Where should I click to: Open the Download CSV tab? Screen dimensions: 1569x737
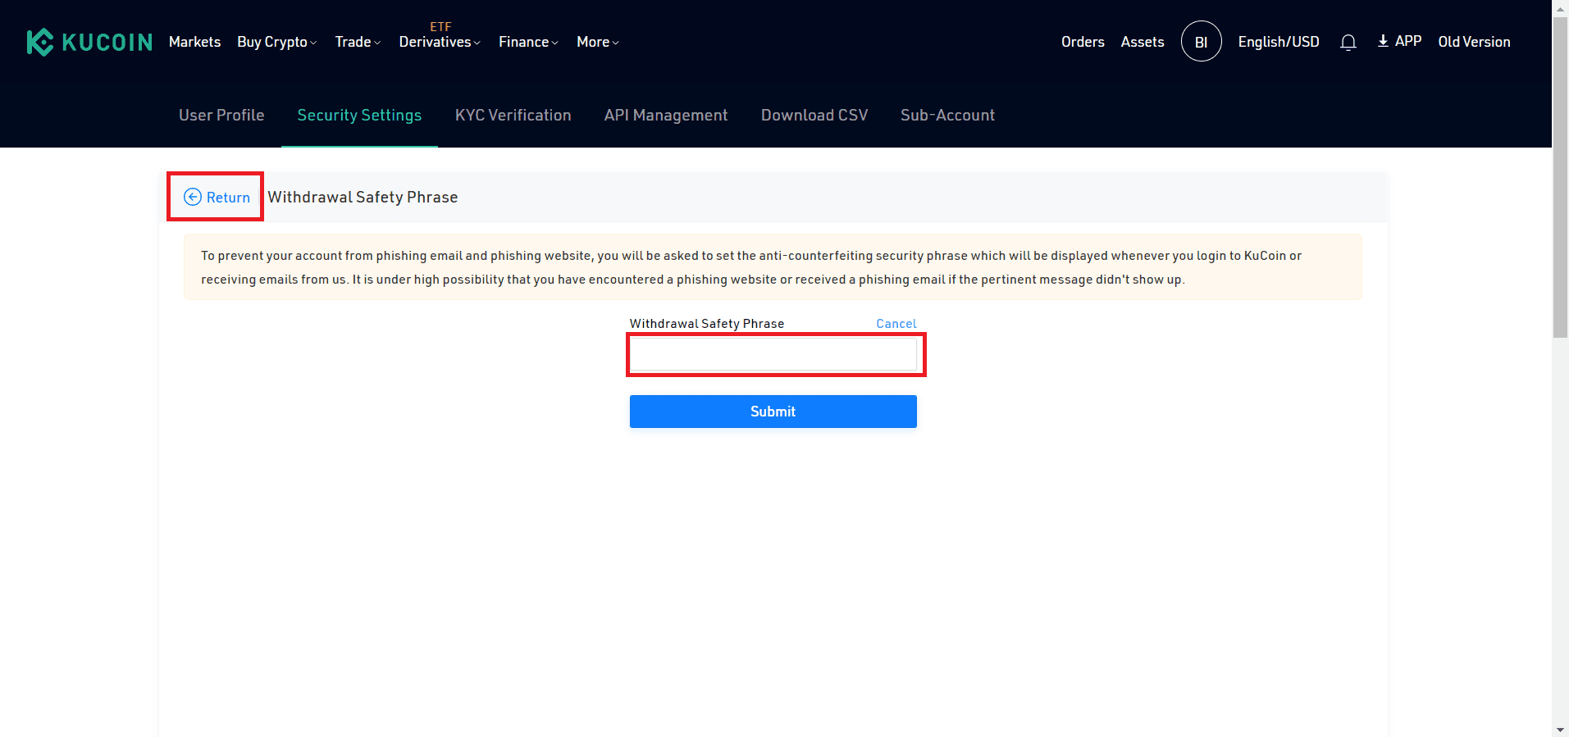point(814,115)
